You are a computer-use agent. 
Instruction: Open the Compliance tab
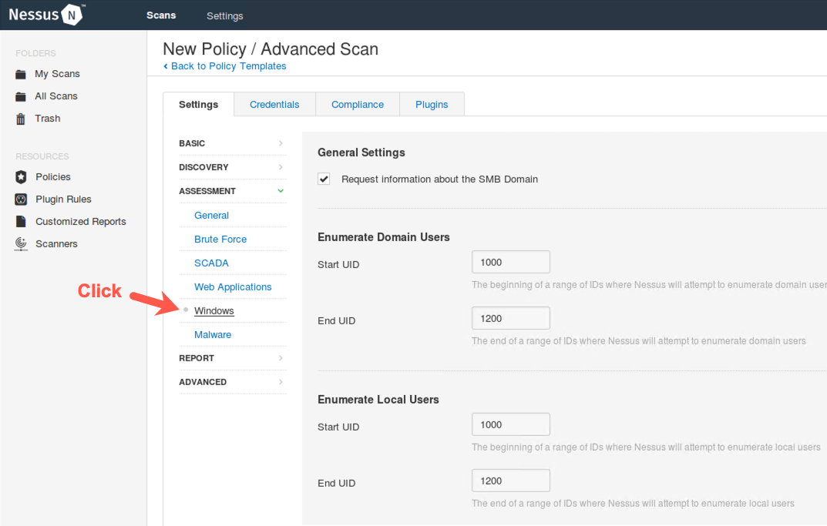click(358, 105)
